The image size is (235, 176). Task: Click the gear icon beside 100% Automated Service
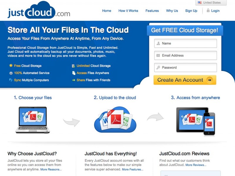click(x=11, y=73)
